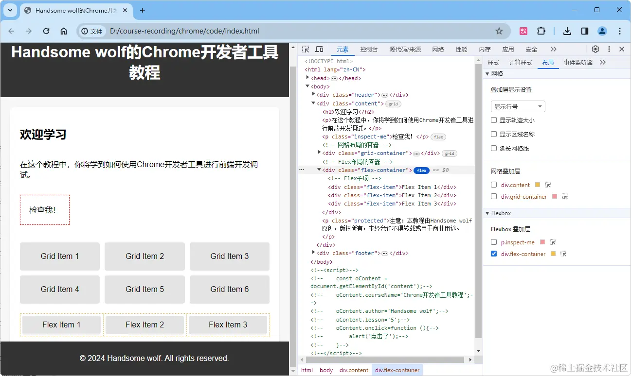Show div.grid-container element in DOM icon
Screen dimensions: 631x376
[565, 197]
